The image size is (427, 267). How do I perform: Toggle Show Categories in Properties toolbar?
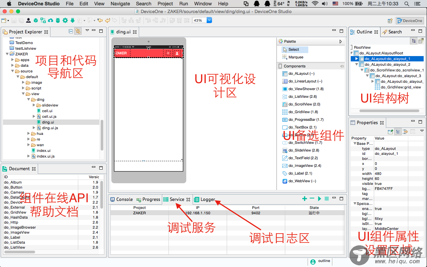coord(398,131)
